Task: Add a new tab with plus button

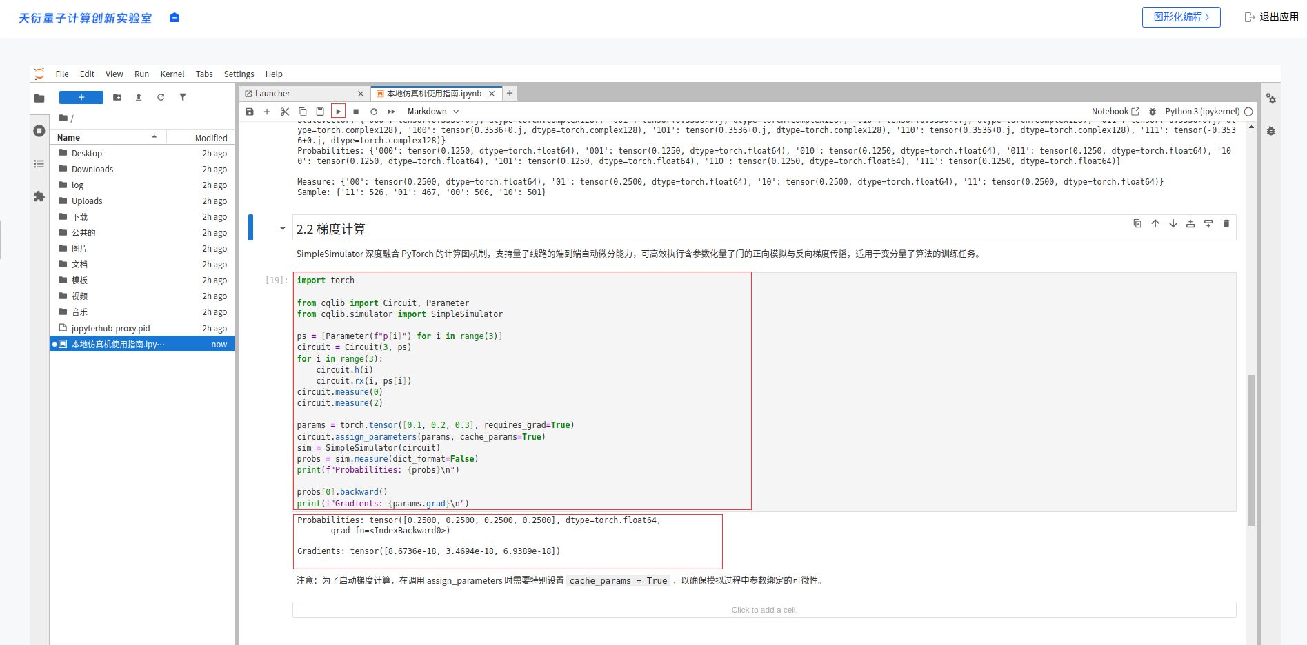Action: tap(510, 93)
